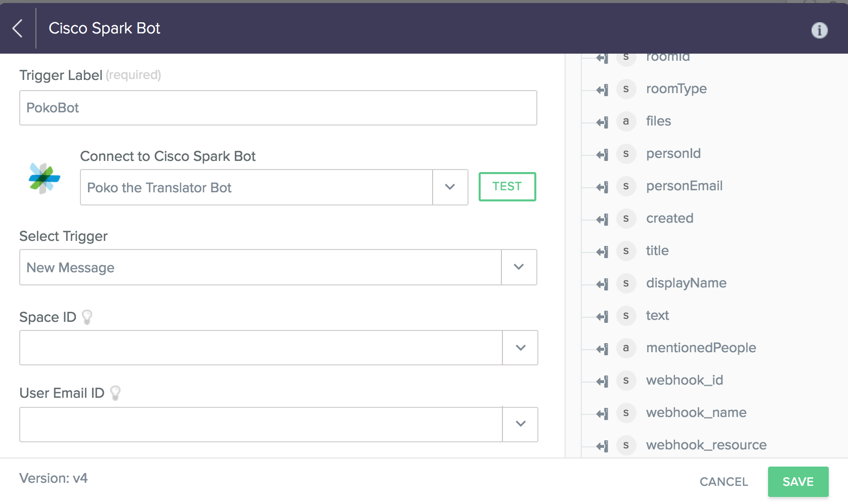Click the string type badge for personEmail
The width and height of the screenshot is (848, 501).
[x=626, y=186]
